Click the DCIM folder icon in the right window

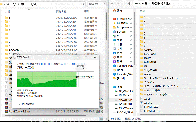tap(141, 58)
